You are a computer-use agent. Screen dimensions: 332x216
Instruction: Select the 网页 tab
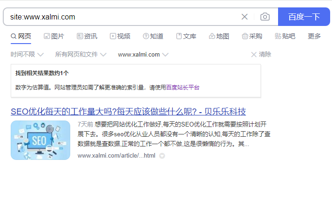21,36
